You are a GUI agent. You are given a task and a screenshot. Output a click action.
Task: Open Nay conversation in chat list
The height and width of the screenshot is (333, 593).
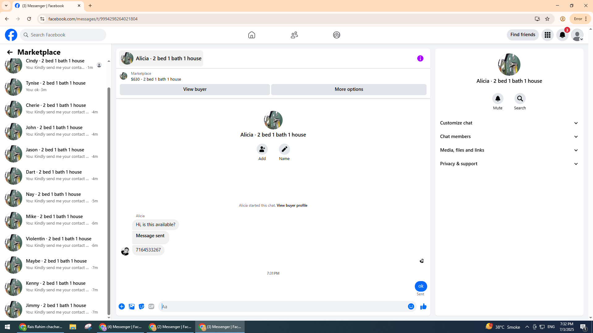tap(54, 198)
